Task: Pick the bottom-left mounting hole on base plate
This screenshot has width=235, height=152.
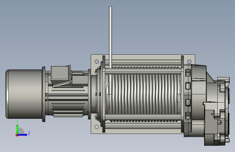Action: click(x=97, y=127)
